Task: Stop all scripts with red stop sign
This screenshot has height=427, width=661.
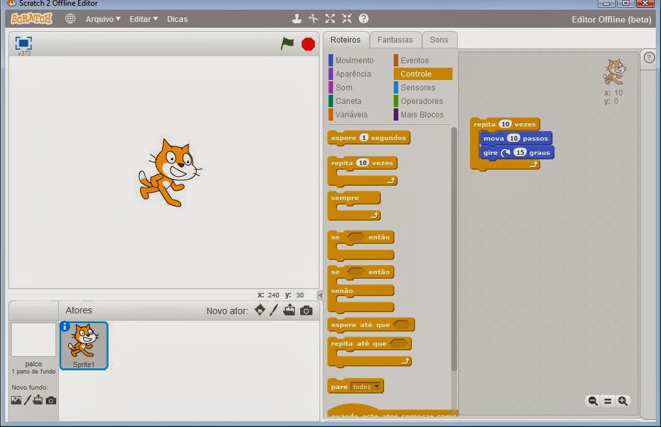Action: point(308,44)
